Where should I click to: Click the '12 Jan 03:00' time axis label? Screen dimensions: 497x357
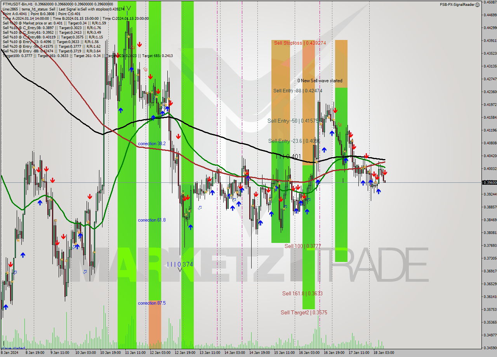coord(160,353)
